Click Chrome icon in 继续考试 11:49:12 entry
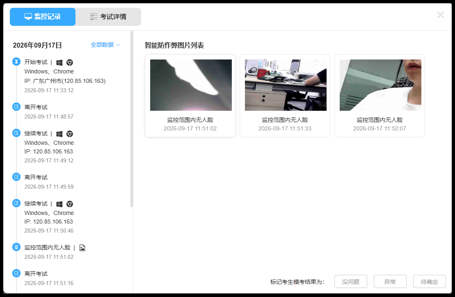Screen dimensions: 455x297 (70, 134)
